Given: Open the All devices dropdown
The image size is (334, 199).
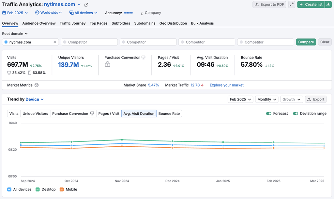Looking at the screenshot, I should pyautogui.click(x=83, y=13).
